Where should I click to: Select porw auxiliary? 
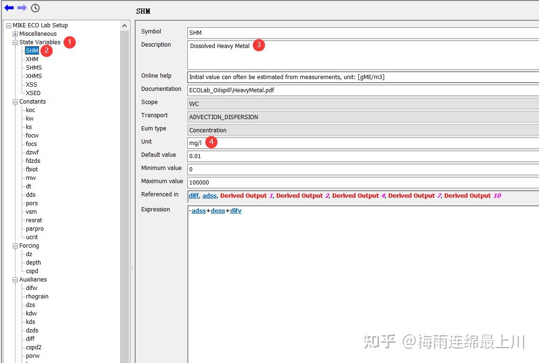point(32,356)
